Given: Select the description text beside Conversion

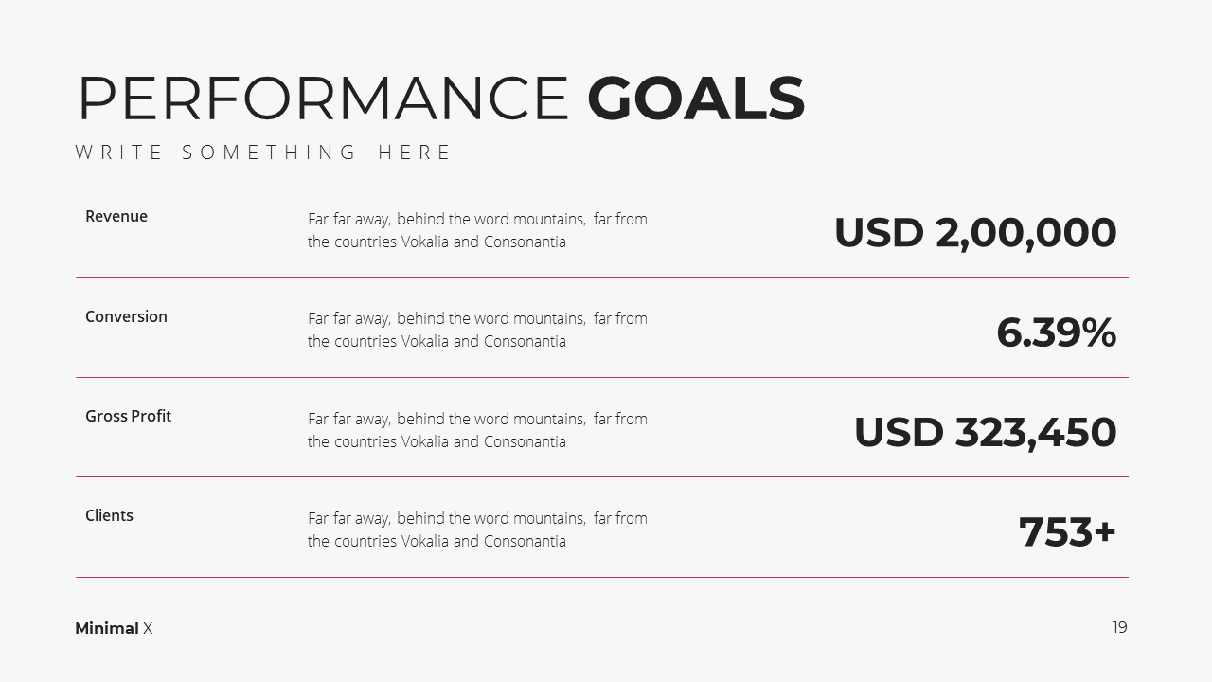Looking at the screenshot, I should tap(477, 330).
